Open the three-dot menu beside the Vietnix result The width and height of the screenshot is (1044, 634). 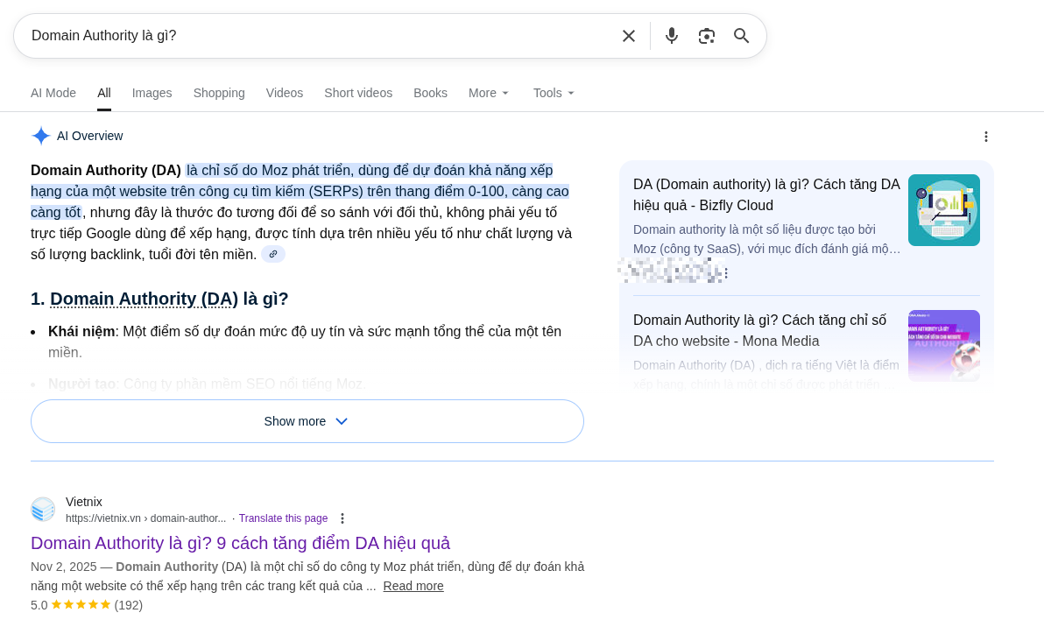(342, 518)
